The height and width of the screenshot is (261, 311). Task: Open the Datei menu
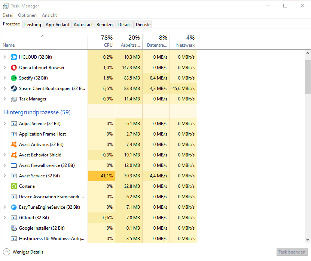[8, 15]
